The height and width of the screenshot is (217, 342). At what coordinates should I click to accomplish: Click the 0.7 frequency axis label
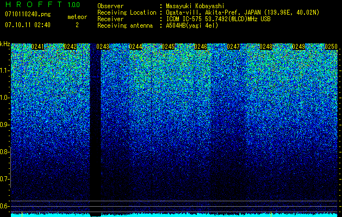coord(5,179)
